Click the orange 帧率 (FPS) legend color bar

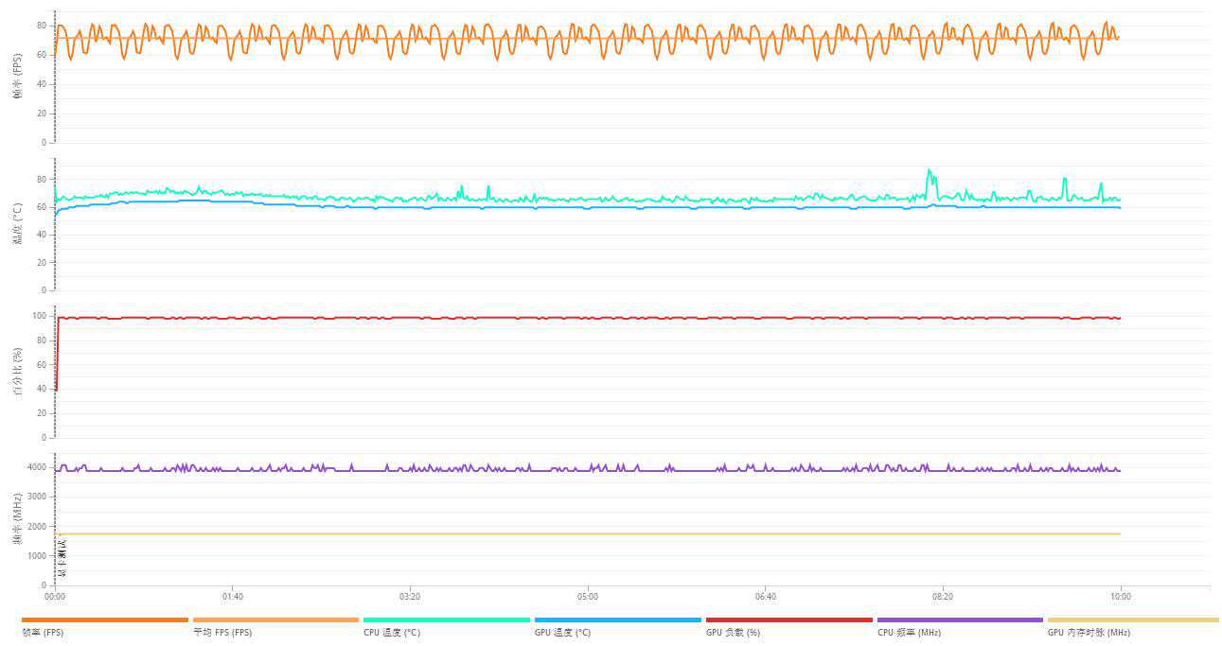(x=104, y=620)
